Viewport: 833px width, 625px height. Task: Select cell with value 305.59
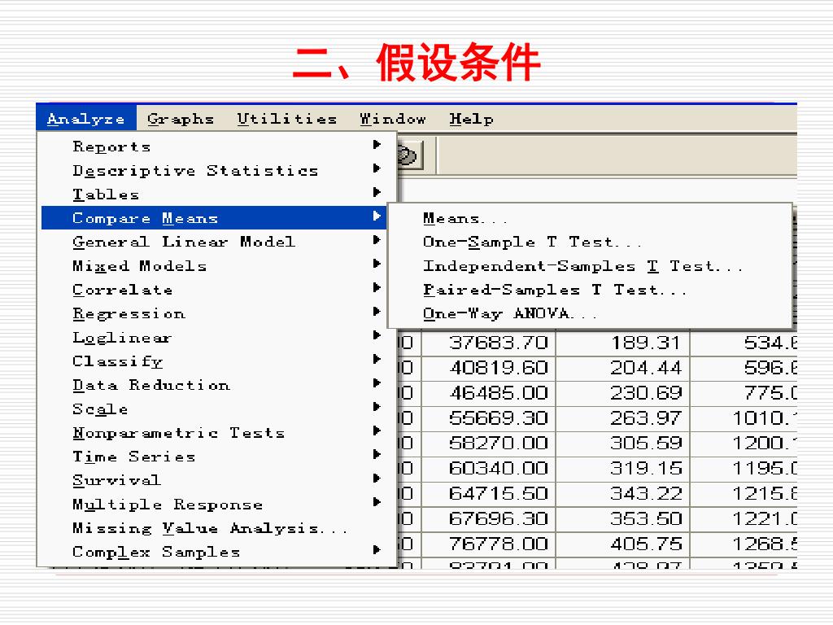tap(622, 443)
